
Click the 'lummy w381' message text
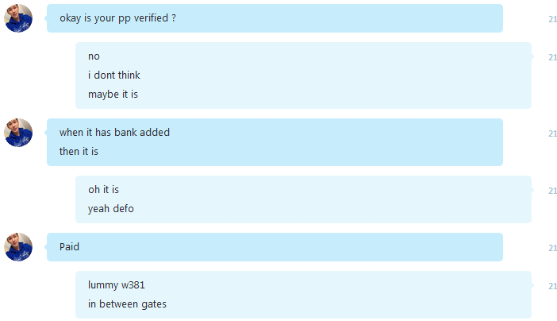pos(116,285)
